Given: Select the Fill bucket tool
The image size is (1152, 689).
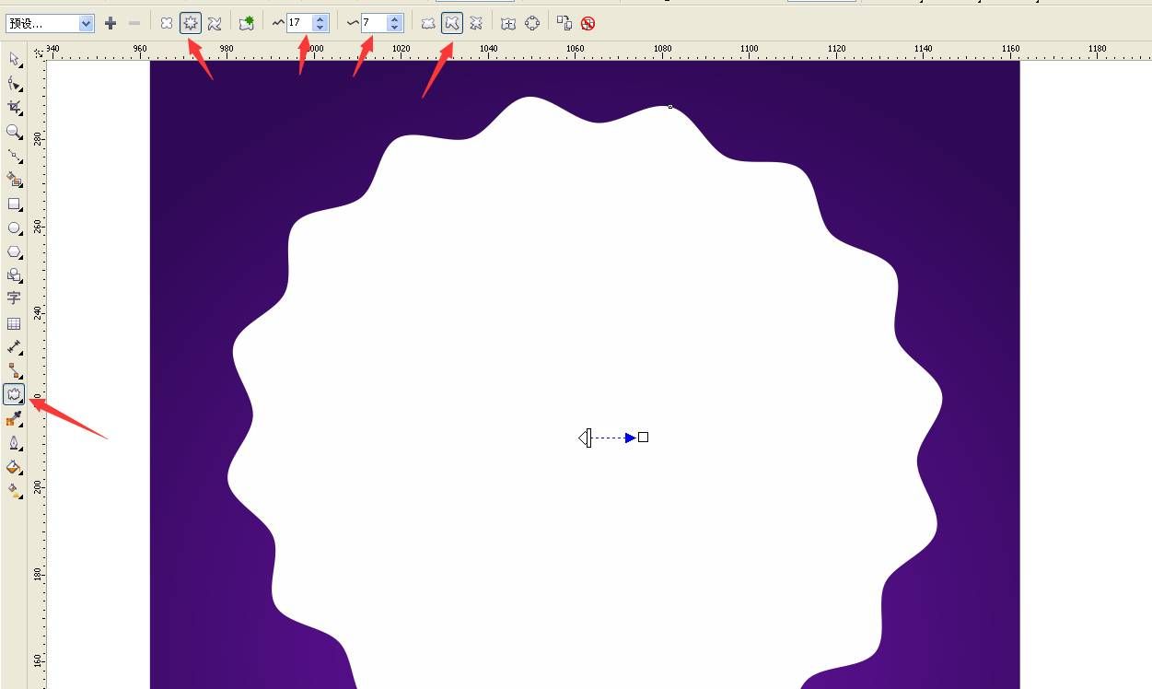Looking at the screenshot, I should click(x=14, y=467).
